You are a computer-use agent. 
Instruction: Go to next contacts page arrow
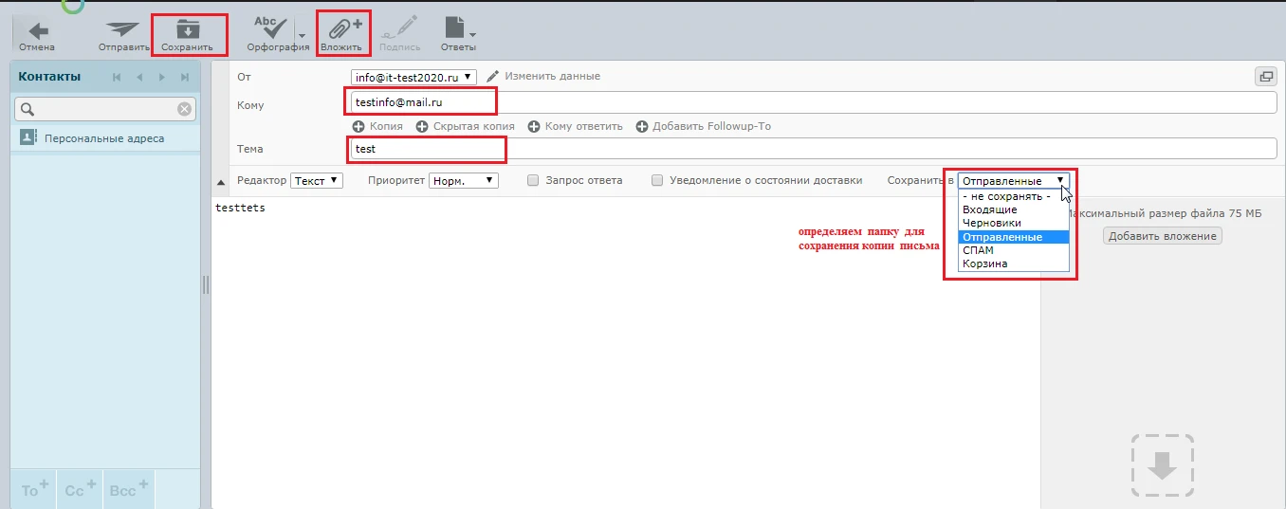(x=162, y=77)
